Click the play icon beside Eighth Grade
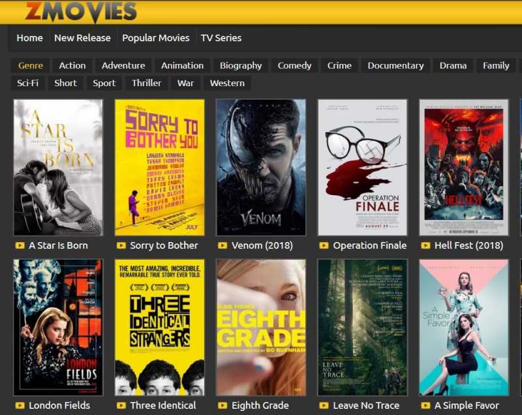Viewport: 522px width, 415px height. pyautogui.click(x=223, y=405)
